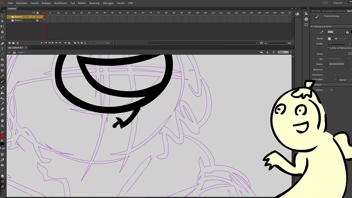Select the Hand tool
This screenshot has width=352, height=198.
(x=2, y=120)
